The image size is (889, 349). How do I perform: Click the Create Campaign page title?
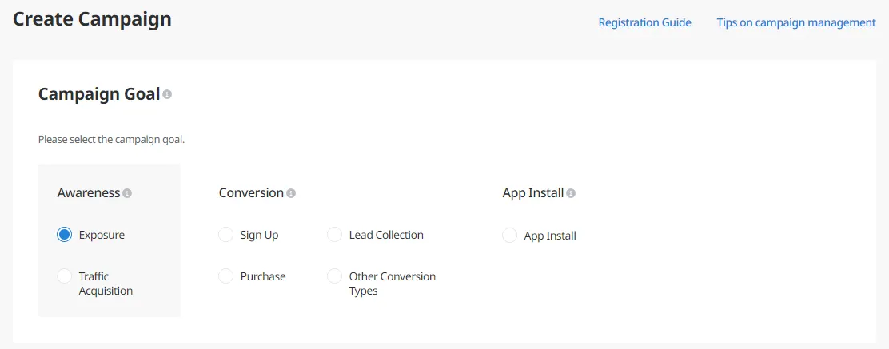point(92,19)
